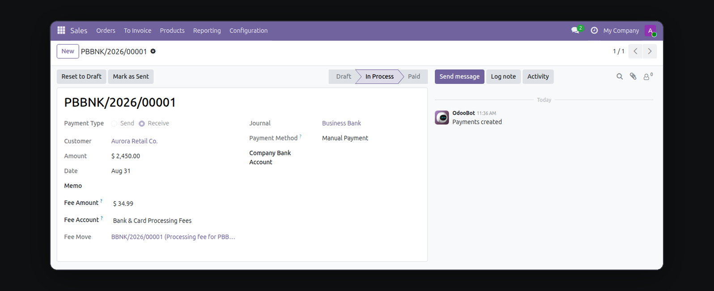This screenshot has width=714, height=291.
Task: Open the To Invoice menu
Action: 137,30
